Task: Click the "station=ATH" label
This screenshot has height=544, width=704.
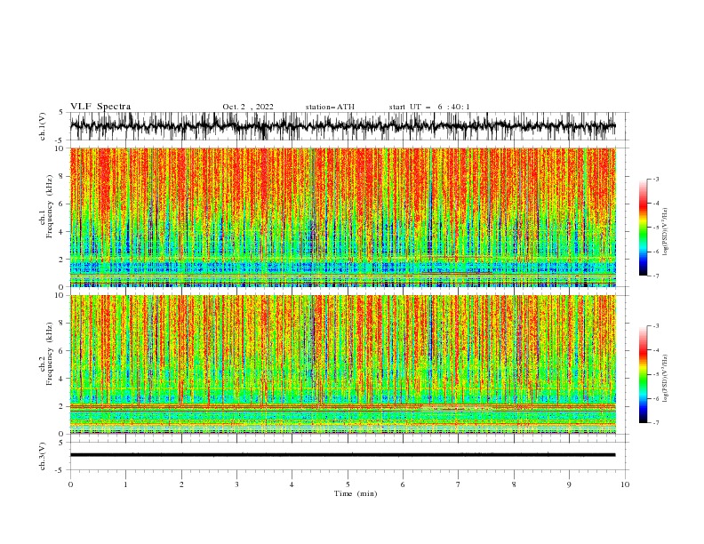Action: point(330,107)
